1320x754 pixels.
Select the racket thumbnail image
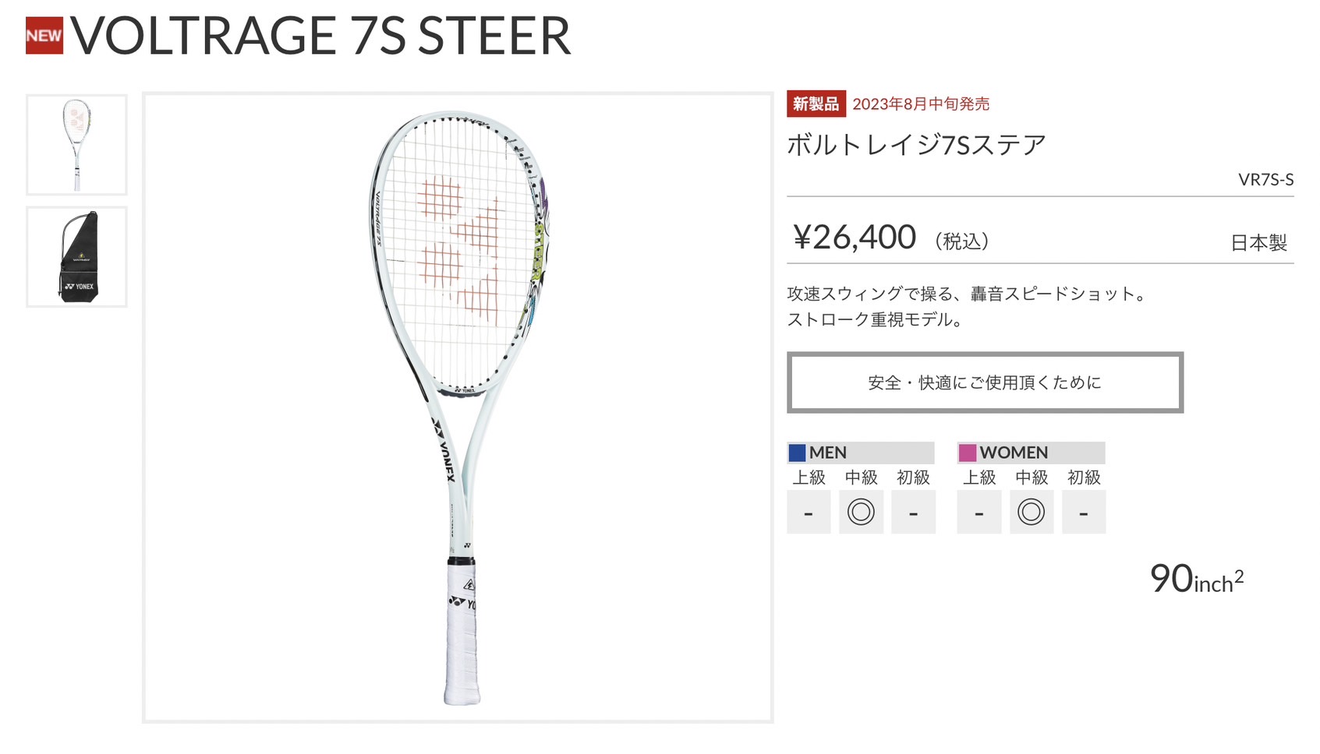tap(76, 145)
